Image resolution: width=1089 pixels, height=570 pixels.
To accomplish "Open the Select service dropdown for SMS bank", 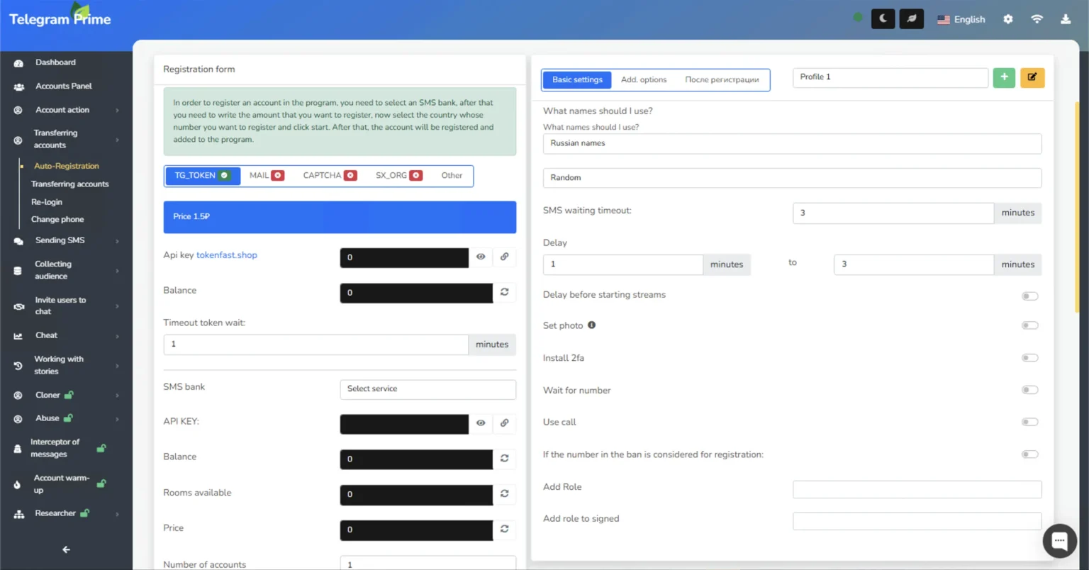I will (428, 389).
